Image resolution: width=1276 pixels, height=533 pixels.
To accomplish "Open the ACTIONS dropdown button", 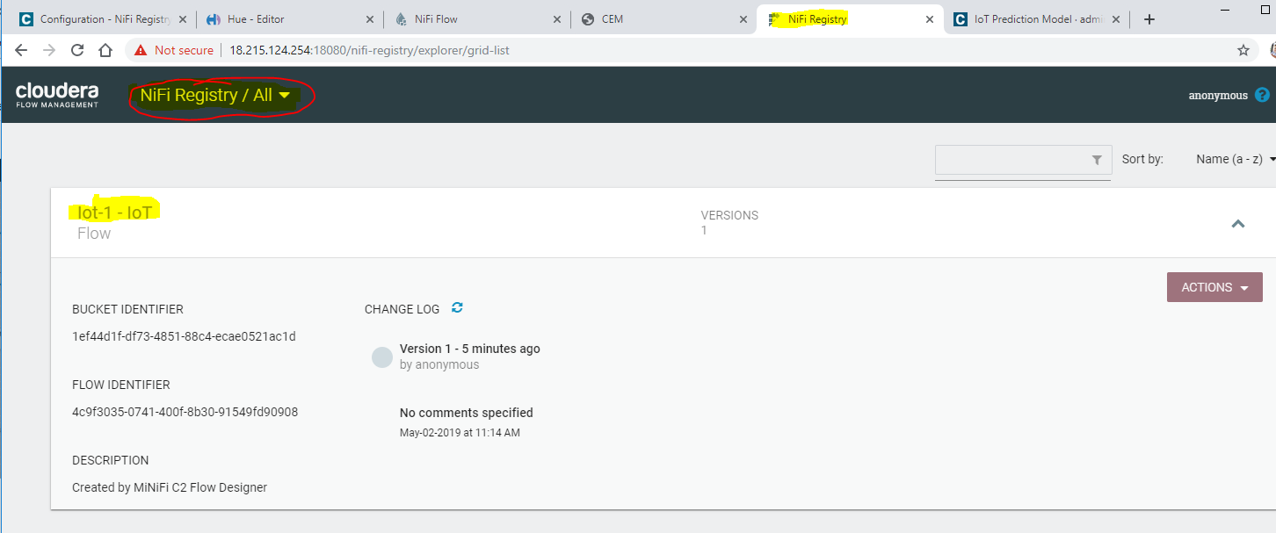I will coord(1214,287).
